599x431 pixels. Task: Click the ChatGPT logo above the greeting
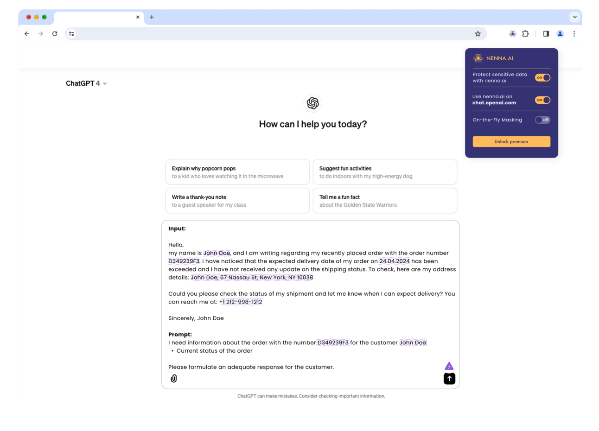(x=313, y=103)
